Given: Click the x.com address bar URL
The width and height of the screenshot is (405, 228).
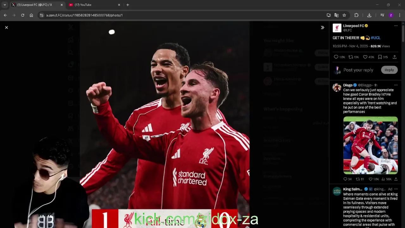Looking at the screenshot, I should 84,15.
